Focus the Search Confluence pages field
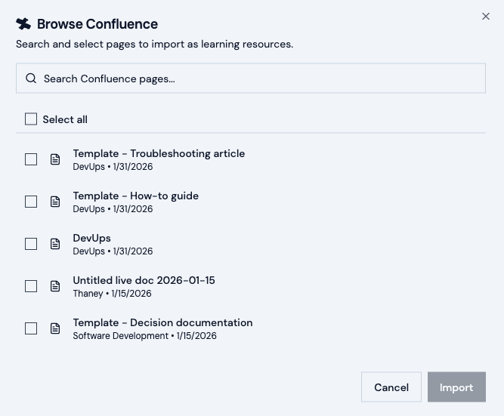 point(257,79)
